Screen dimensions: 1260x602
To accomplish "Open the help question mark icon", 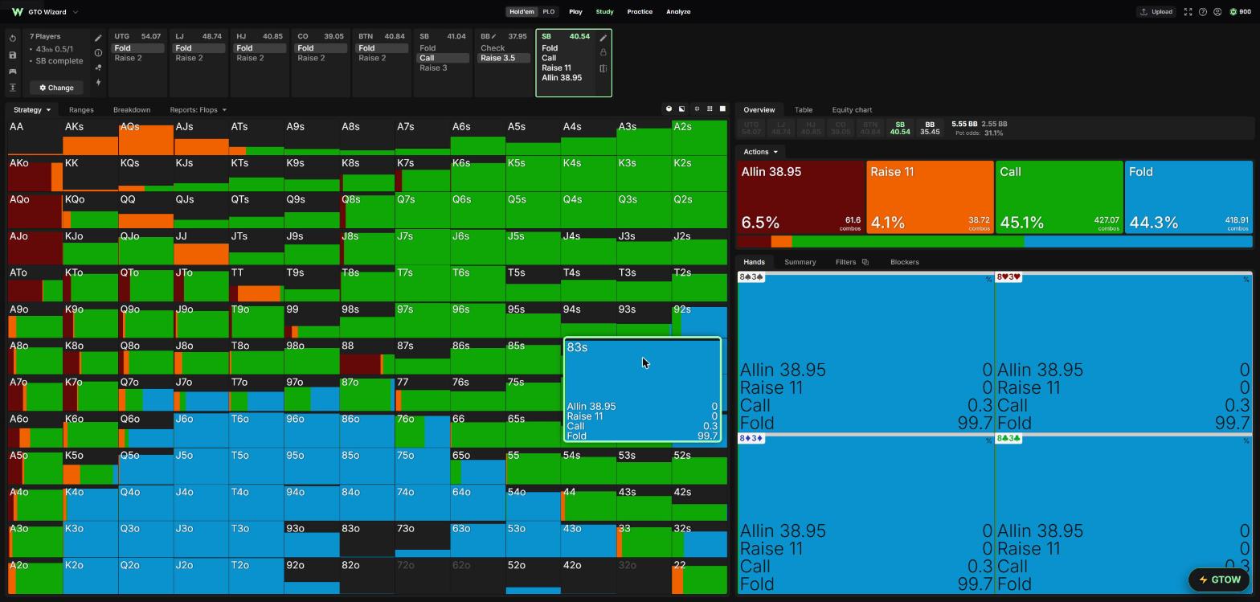I will pyautogui.click(x=1202, y=12).
